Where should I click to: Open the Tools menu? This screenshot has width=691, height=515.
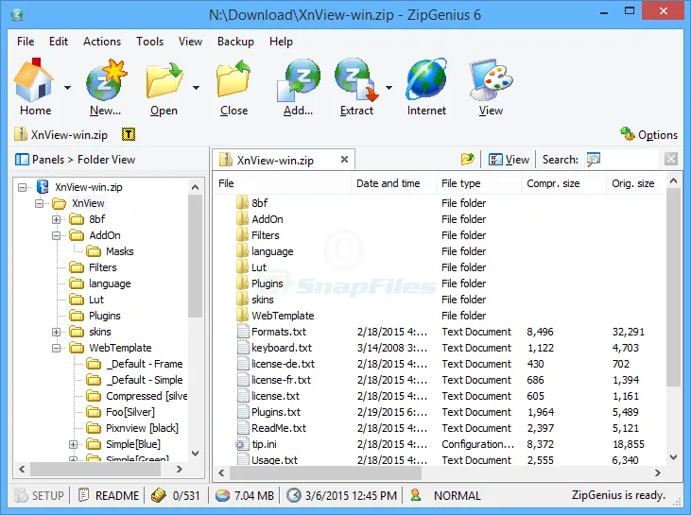click(x=150, y=42)
